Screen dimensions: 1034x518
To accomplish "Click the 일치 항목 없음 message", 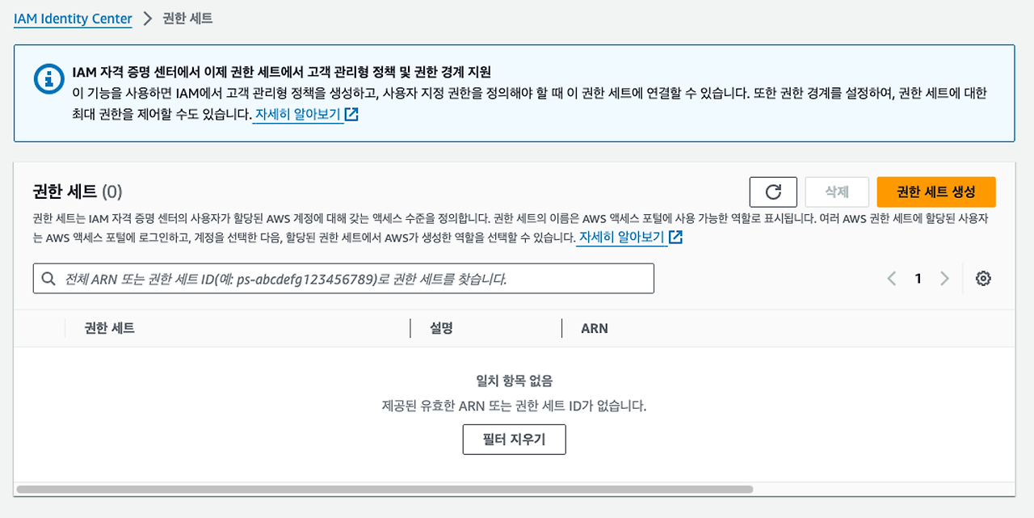I will [515, 381].
